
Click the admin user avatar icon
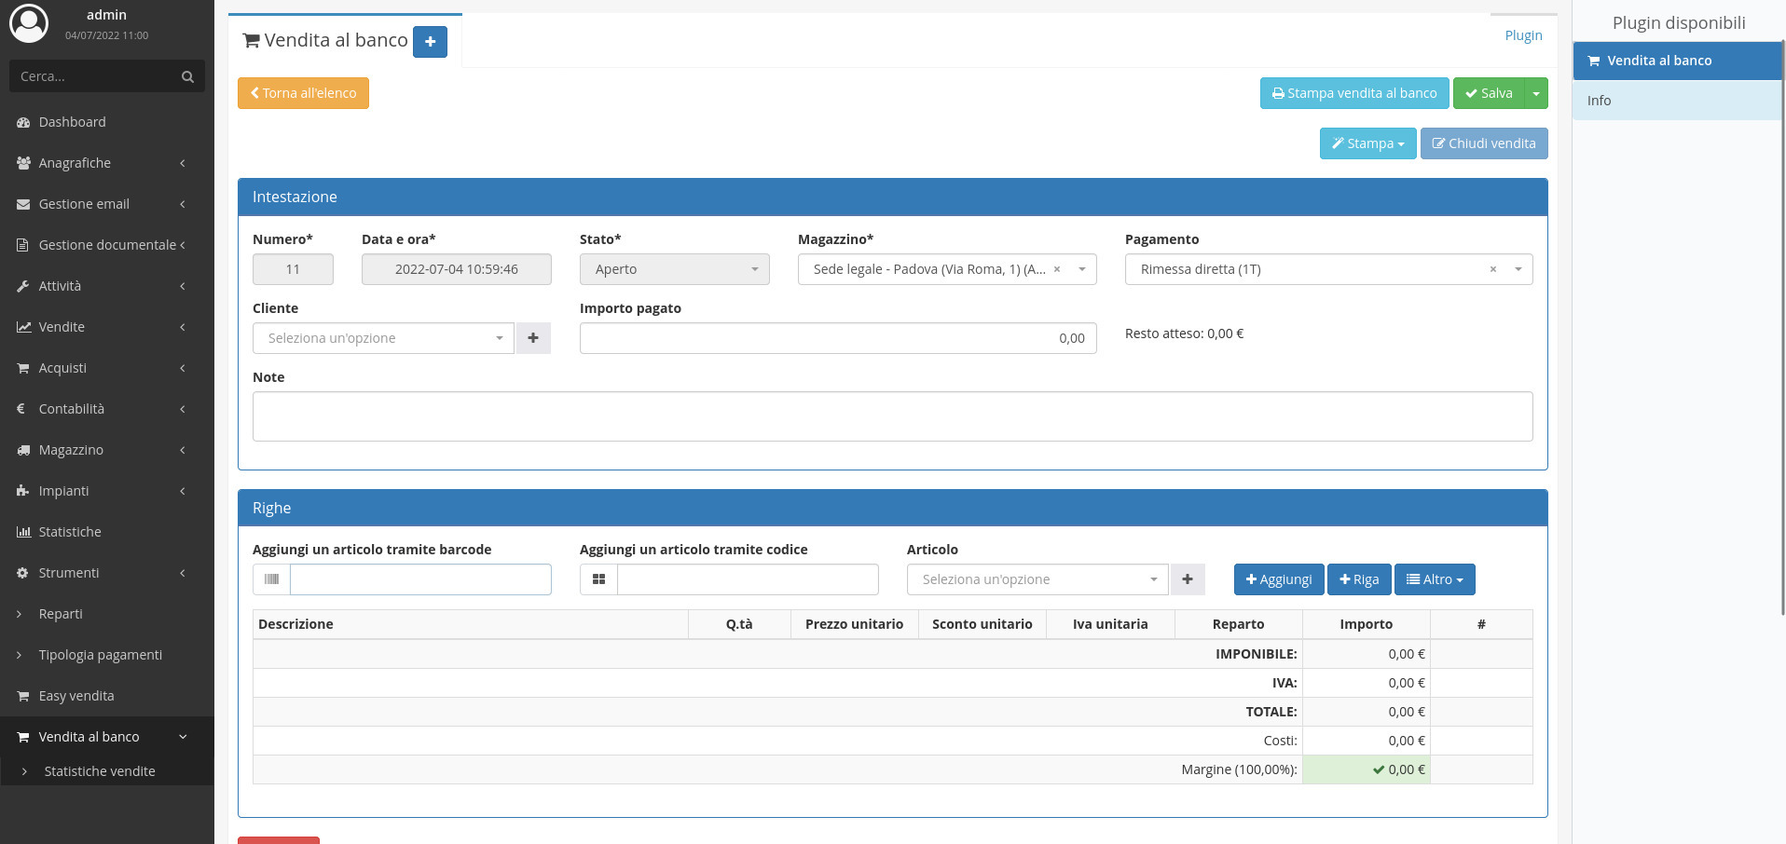29,24
